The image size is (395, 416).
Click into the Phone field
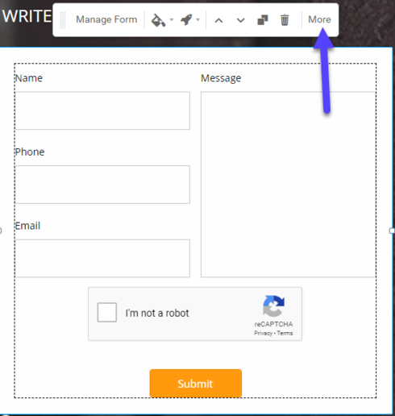pos(102,185)
